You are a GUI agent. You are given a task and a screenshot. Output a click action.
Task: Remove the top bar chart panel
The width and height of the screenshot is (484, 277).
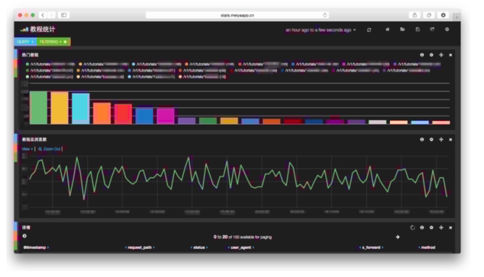tap(451, 55)
